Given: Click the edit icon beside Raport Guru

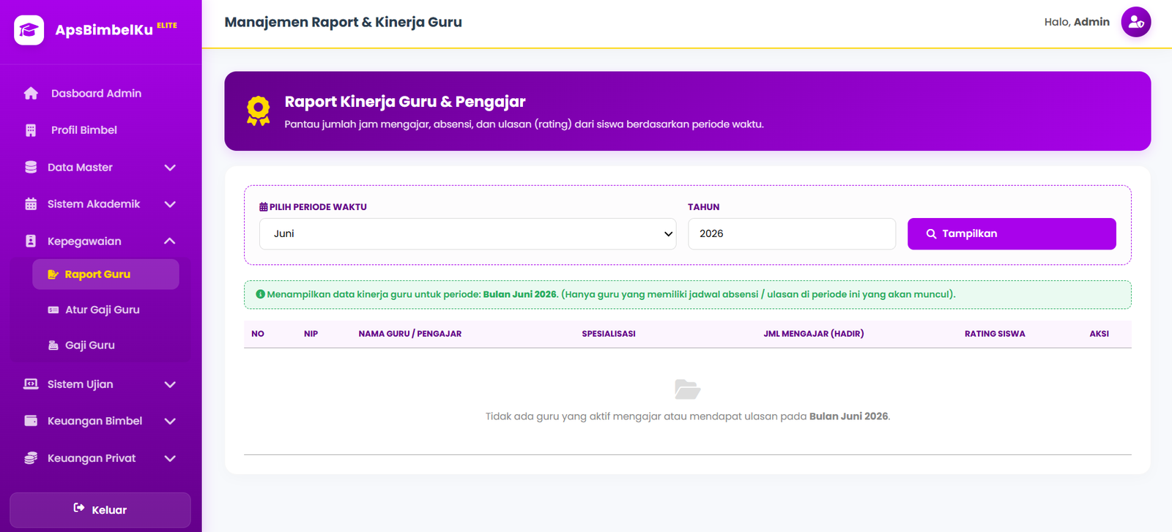Looking at the screenshot, I should (53, 274).
